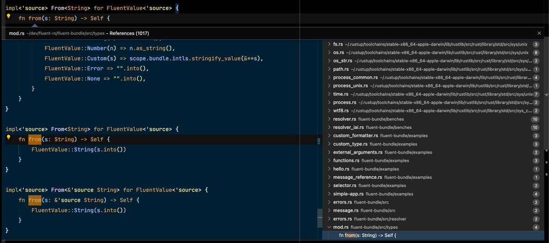Select resolver_iai.rs in references list
The height and width of the screenshot is (243, 549).
(433, 127)
